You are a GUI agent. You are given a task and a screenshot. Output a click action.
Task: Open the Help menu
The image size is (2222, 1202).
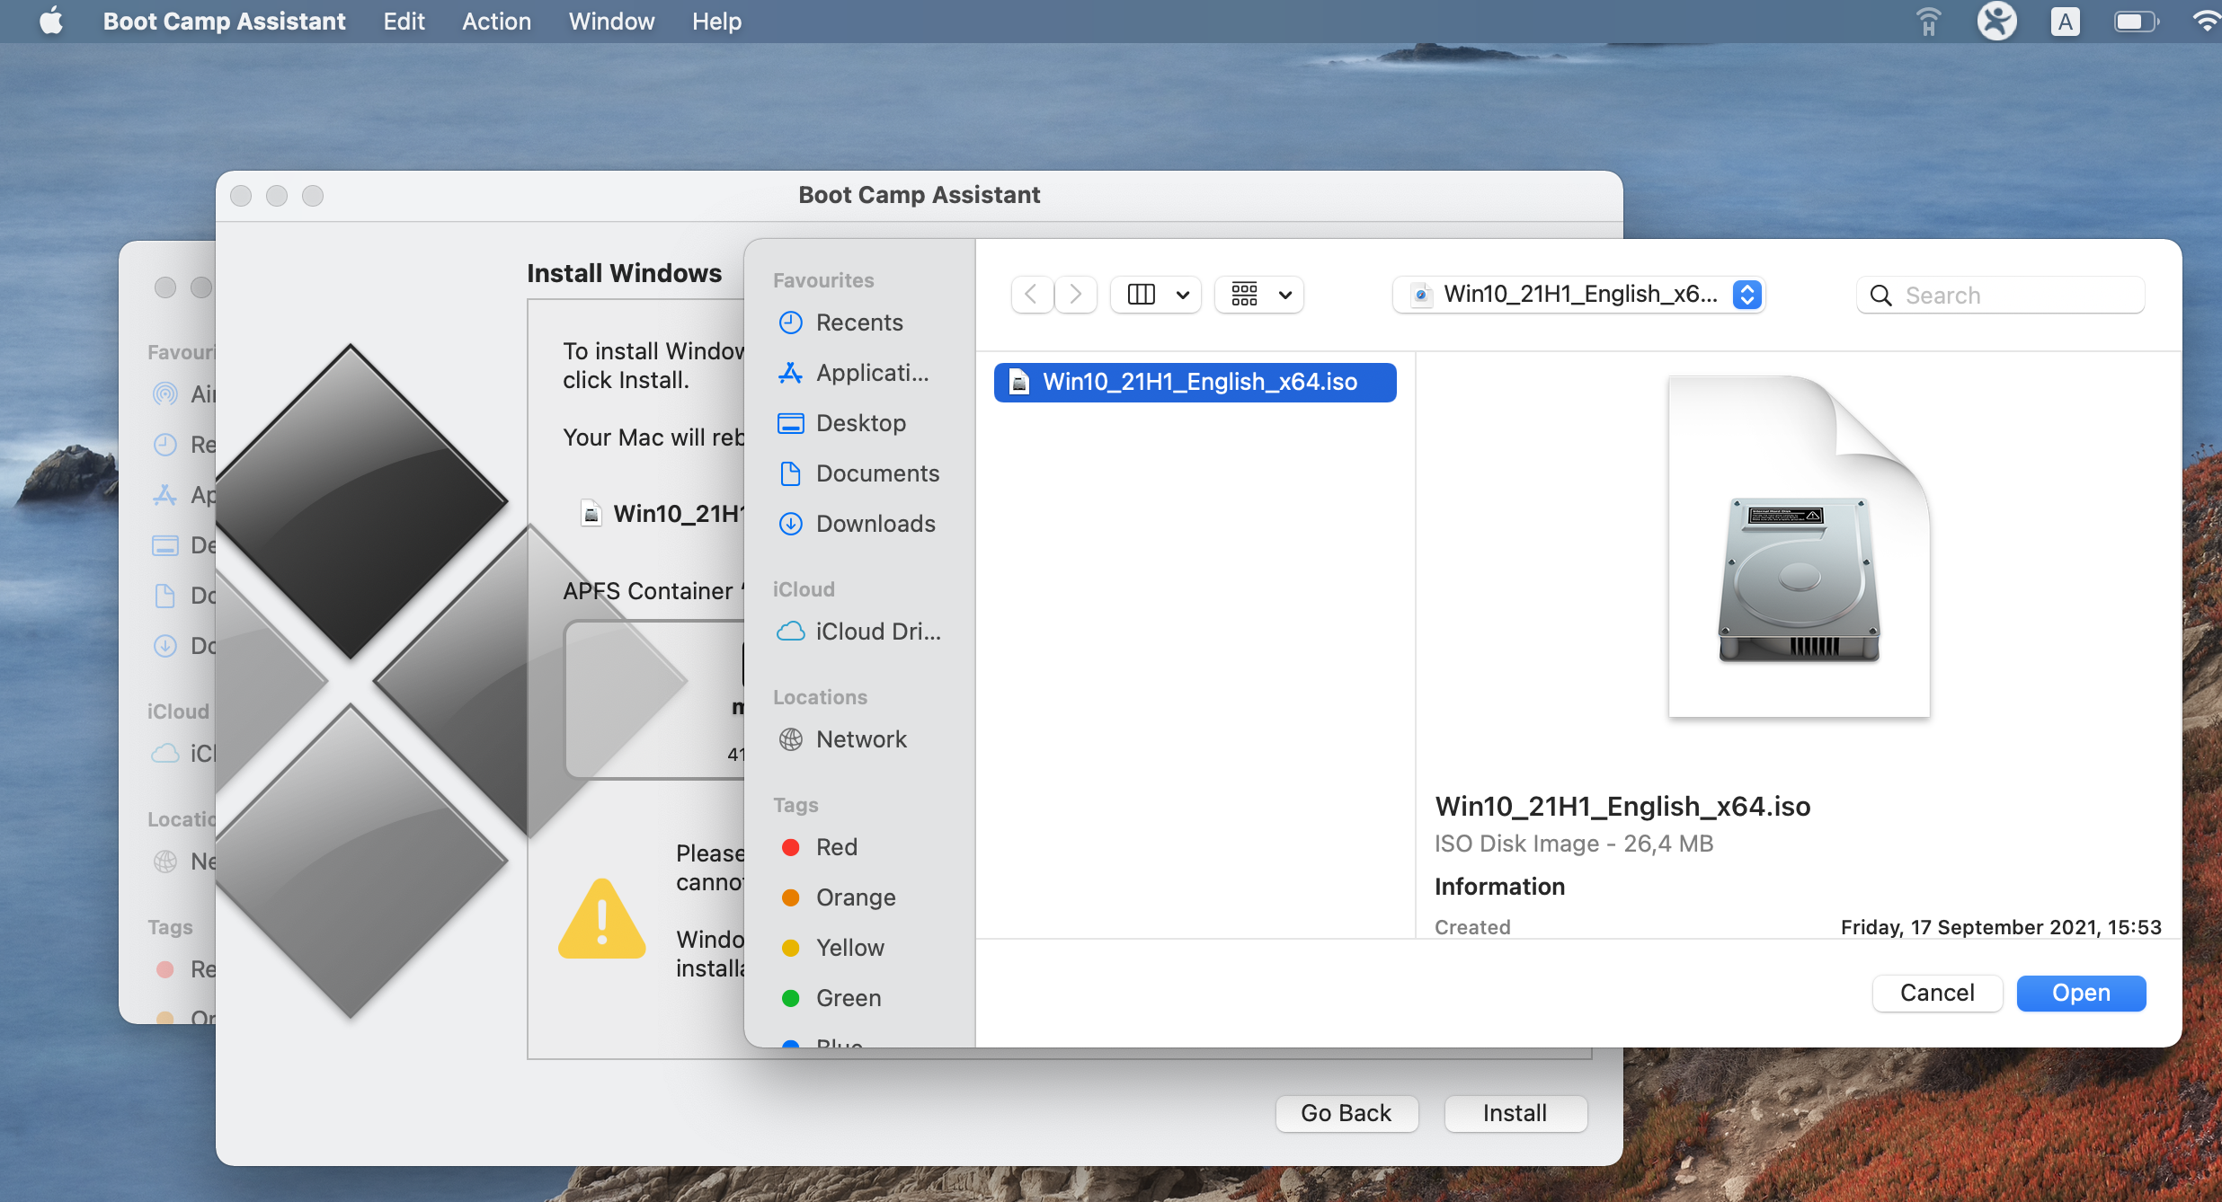pyautogui.click(x=716, y=21)
